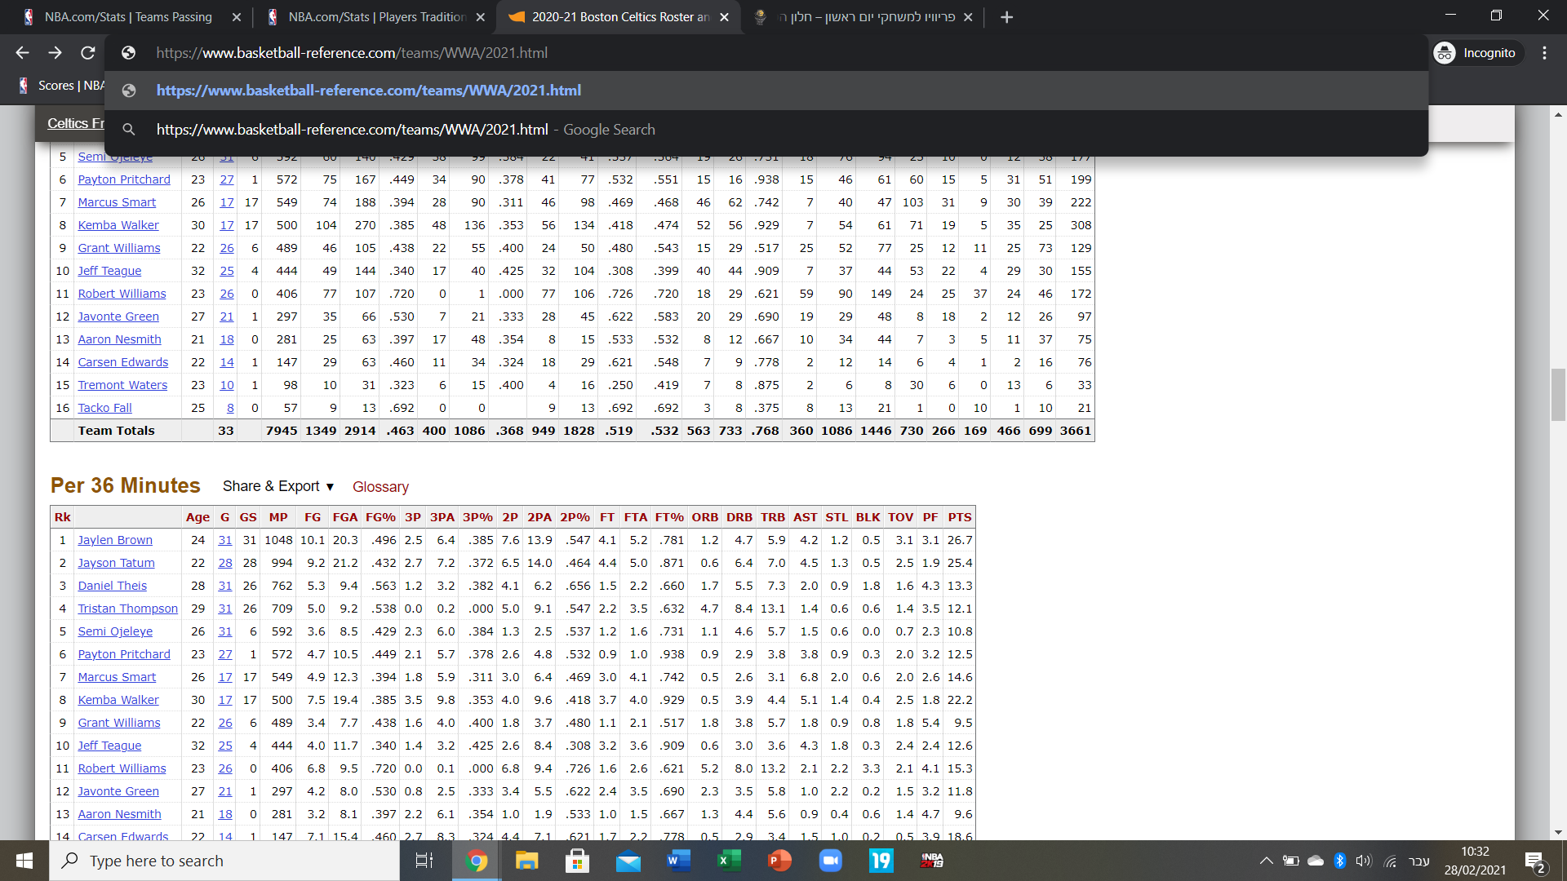The width and height of the screenshot is (1567, 881).
Task: Sort Per 36 table by Rk column
Action: point(63,517)
